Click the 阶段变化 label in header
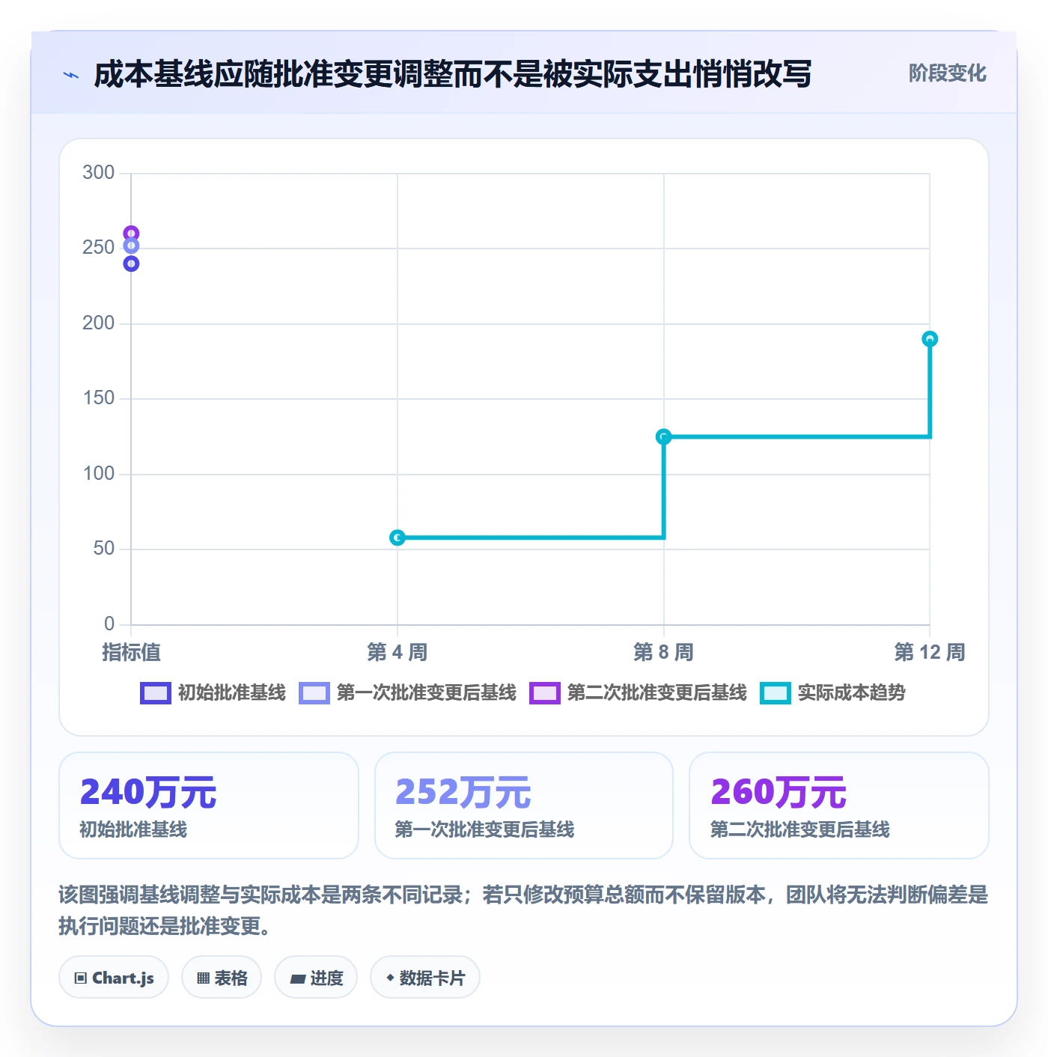 click(x=947, y=73)
